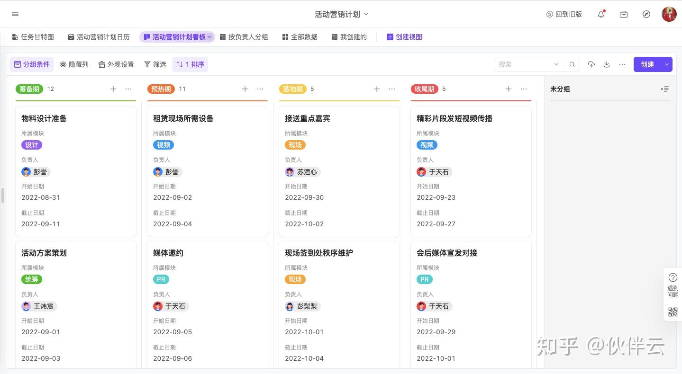The height and width of the screenshot is (374, 682).
Task: Toggle the 隐藏列 column visibility option
Action: [x=74, y=64]
